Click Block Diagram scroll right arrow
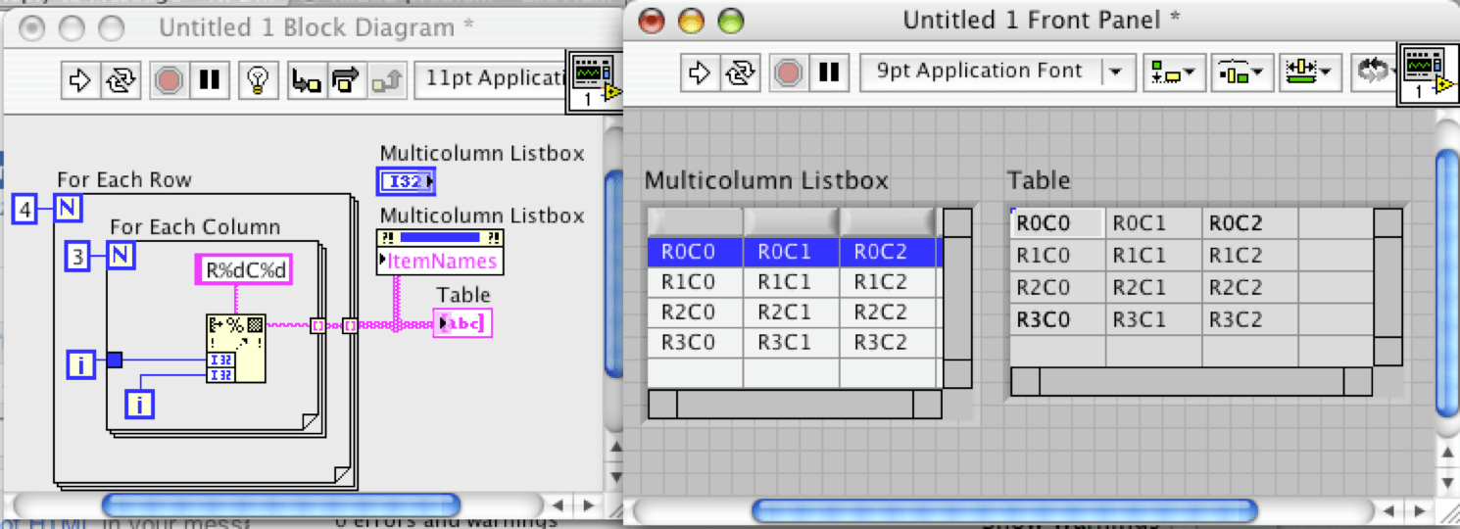Screen dimensions: 1460x529 click(588, 505)
